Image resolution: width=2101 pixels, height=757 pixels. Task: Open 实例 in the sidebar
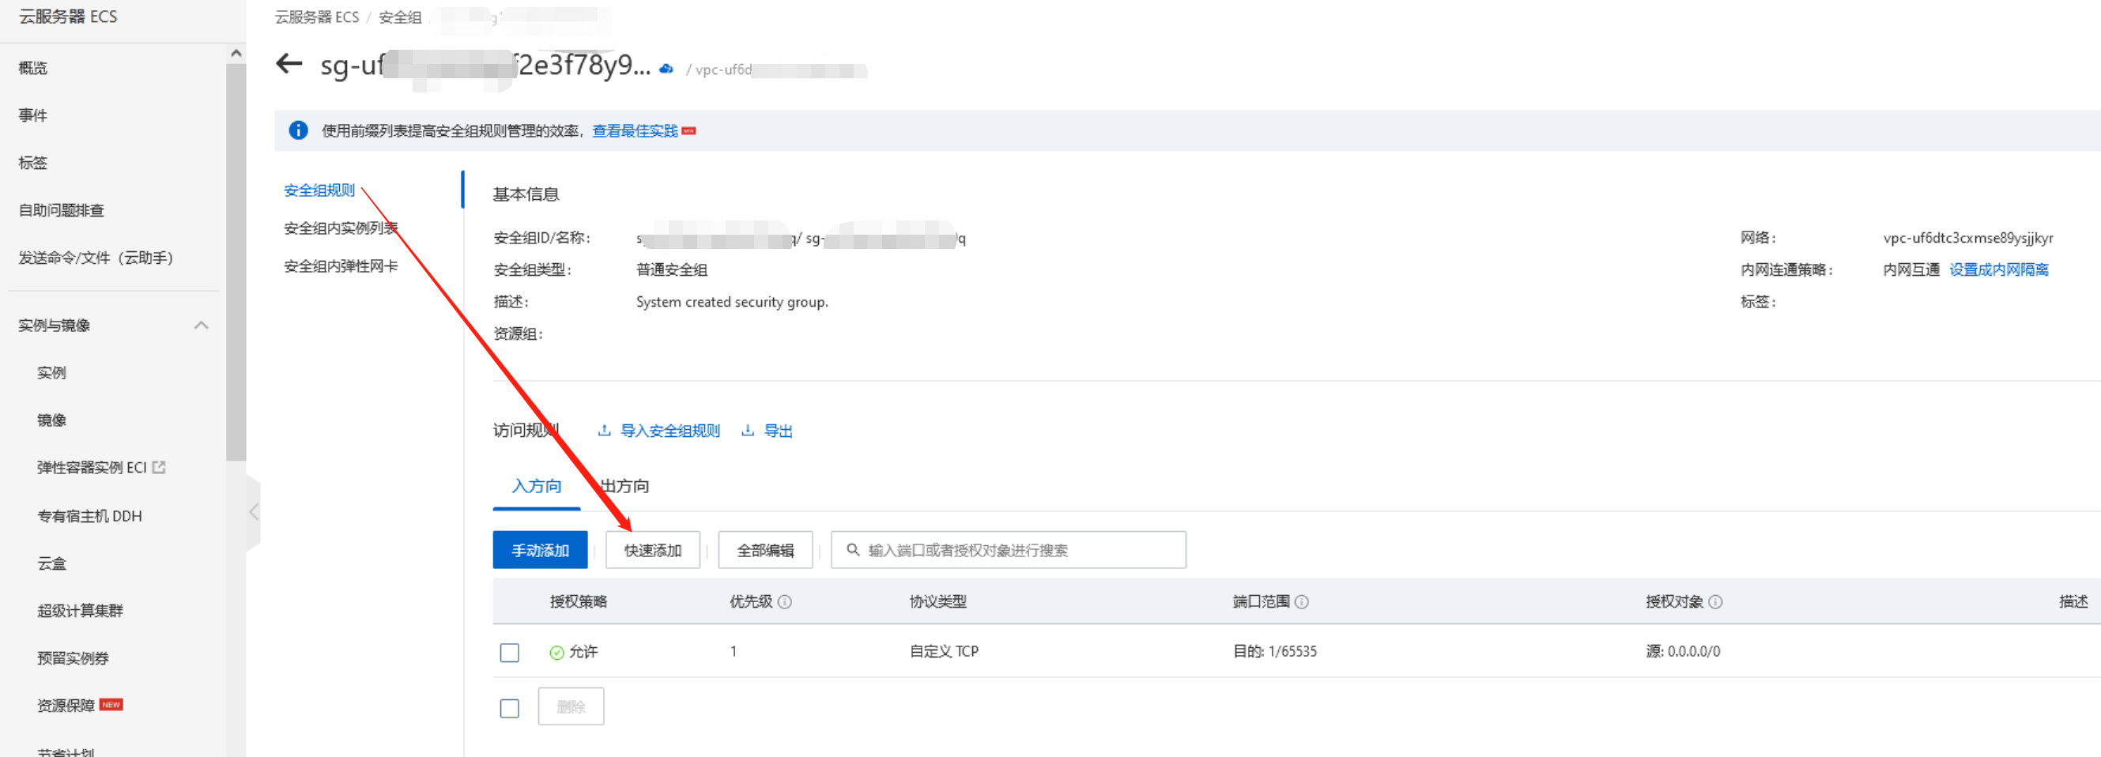52,373
